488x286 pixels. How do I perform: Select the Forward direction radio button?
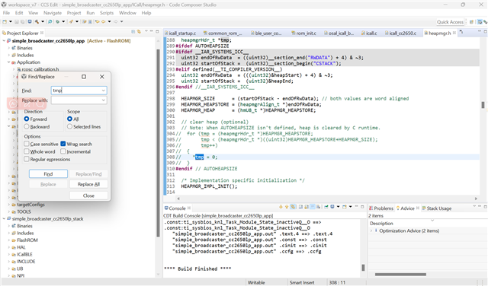tap(27, 119)
